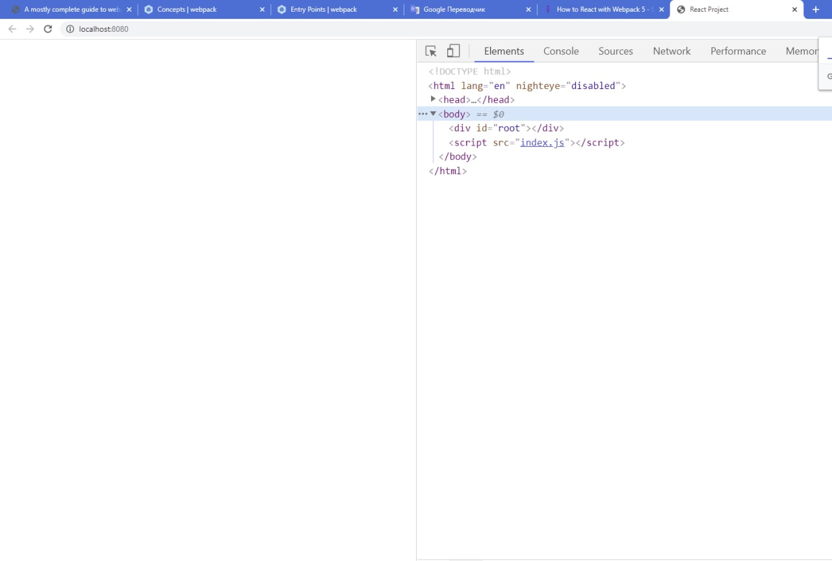Expand the head element node
The width and height of the screenshot is (832, 561).
(x=433, y=99)
